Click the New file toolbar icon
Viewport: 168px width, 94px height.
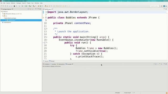tap(2, 6)
